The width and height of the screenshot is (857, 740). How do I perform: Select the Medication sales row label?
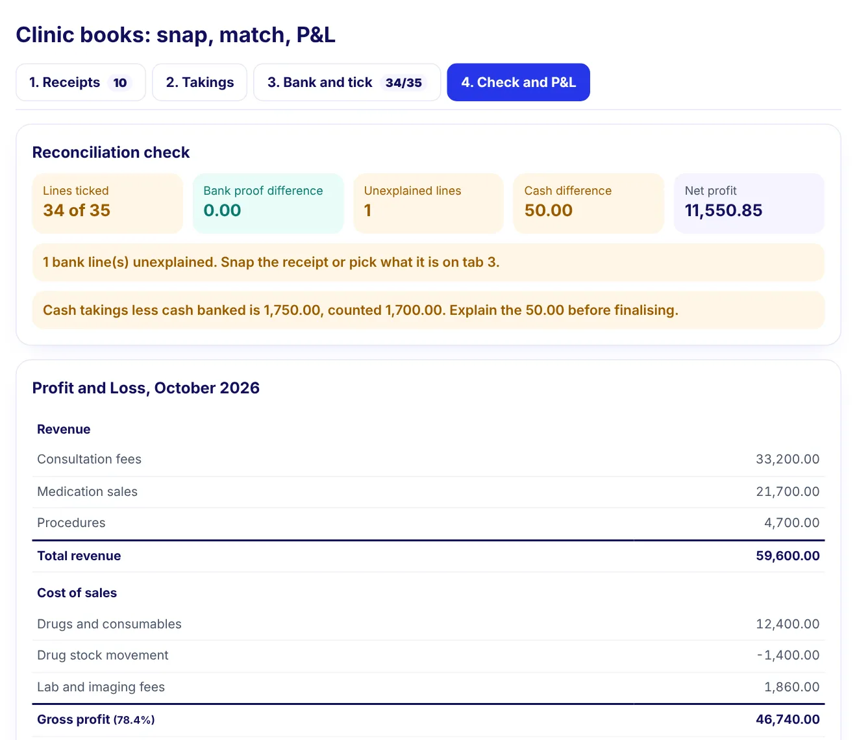click(88, 492)
